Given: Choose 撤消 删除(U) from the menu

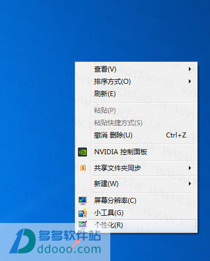Looking at the screenshot, I should click(136, 135).
